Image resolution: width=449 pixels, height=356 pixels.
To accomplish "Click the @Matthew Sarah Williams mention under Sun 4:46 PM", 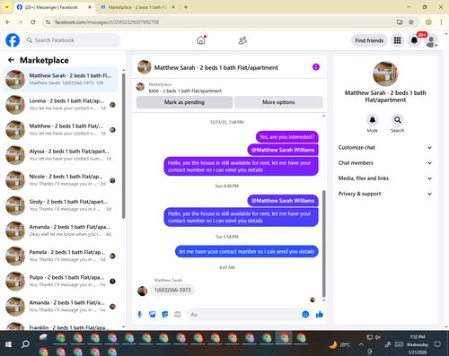I will [x=283, y=201].
